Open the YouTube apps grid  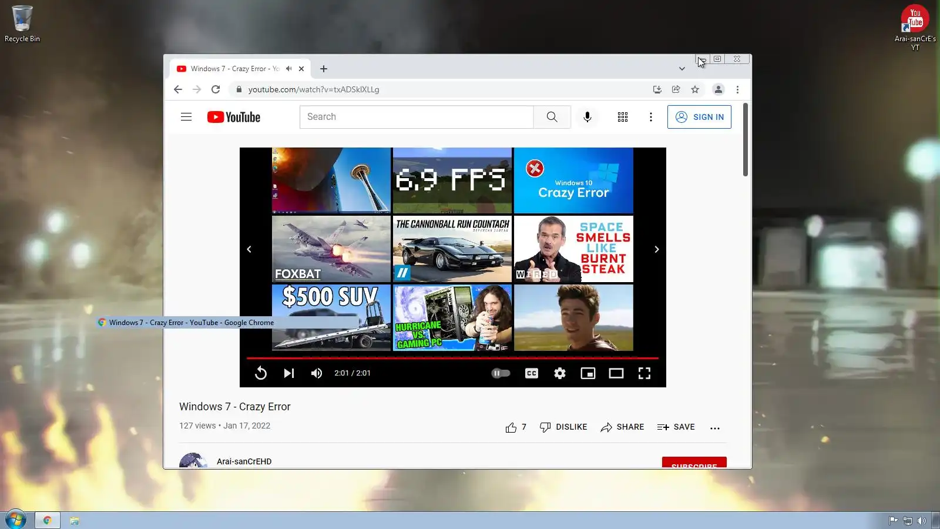coord(623,117)
